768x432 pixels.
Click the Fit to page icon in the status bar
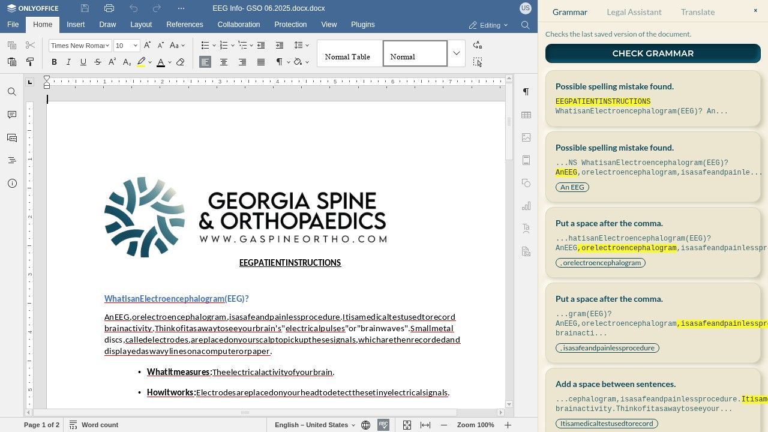[407, 425]
